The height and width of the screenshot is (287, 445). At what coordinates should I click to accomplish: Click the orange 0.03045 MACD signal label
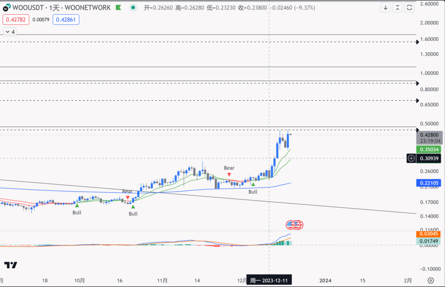click(429, 234)
